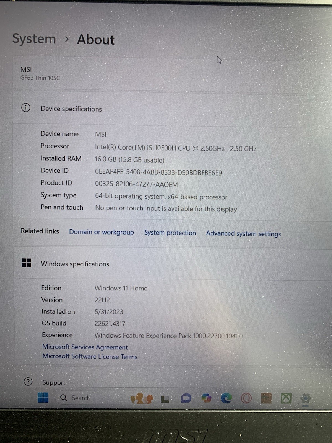Click the 16.0 GB installed RAM value

[x=129, y=160]
